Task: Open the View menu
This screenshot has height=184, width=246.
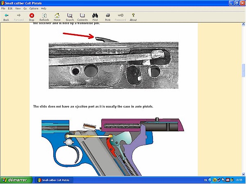Action: (18, 9)
